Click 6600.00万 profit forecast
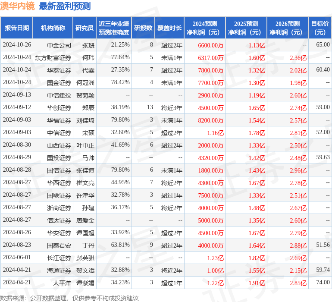This screenshot has height=302, width=332. pyautogui.click(x=211, y=45)
